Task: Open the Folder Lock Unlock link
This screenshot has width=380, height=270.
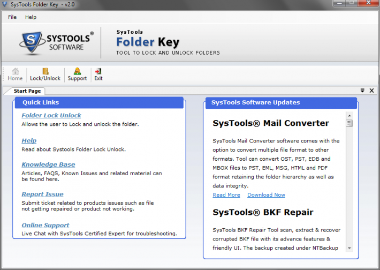Action: [51, 116]
